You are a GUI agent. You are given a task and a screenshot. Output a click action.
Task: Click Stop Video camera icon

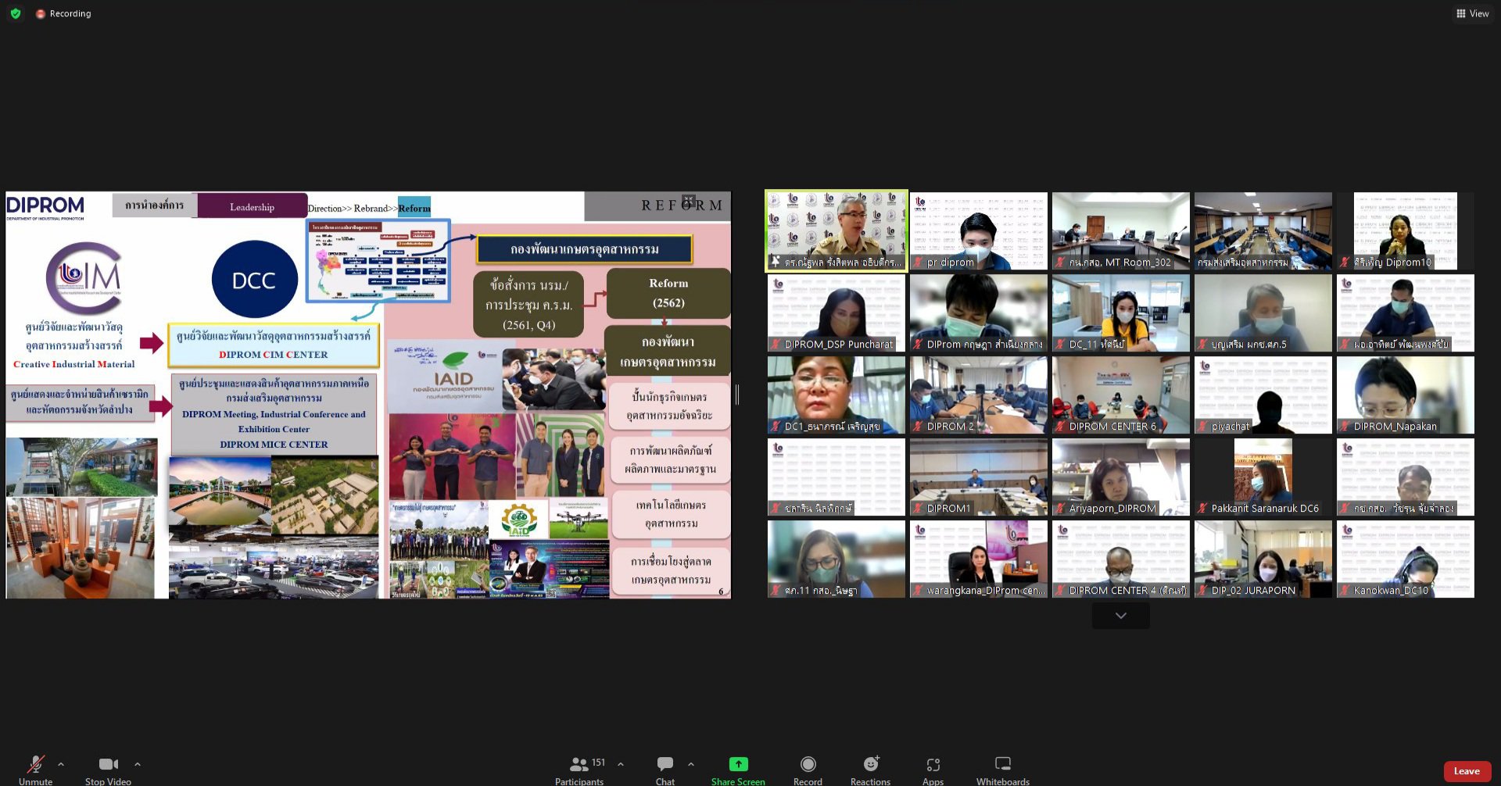click(109, 763)
